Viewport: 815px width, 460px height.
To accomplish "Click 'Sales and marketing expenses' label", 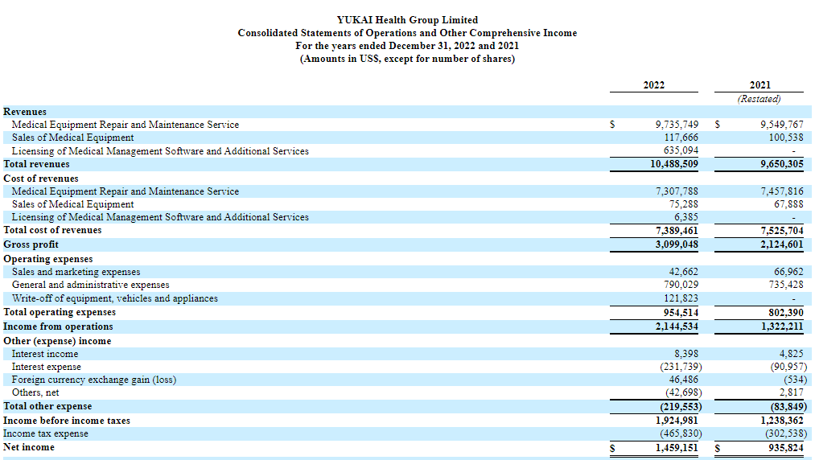I will (76, 272).
